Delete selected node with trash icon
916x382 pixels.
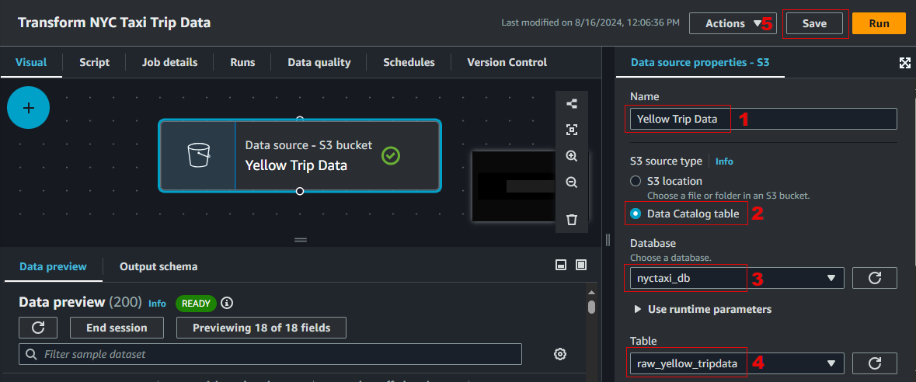click(x=572, y=220)
